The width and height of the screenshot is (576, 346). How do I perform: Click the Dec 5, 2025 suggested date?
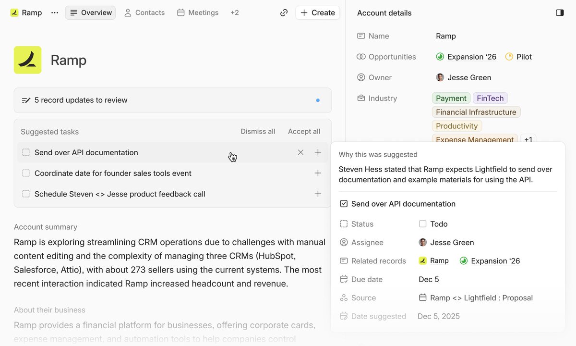(x=439, y=316)
